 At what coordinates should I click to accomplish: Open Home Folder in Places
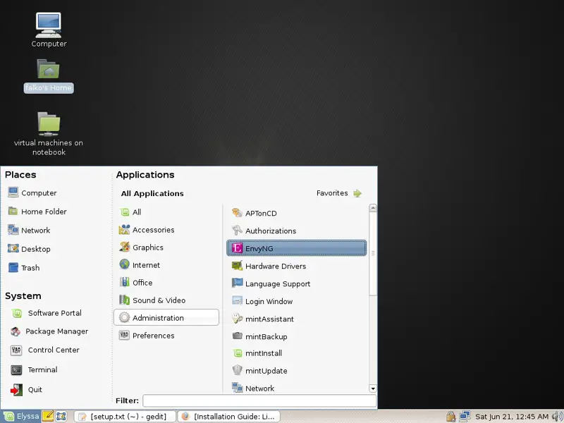[x=37, y=211]
